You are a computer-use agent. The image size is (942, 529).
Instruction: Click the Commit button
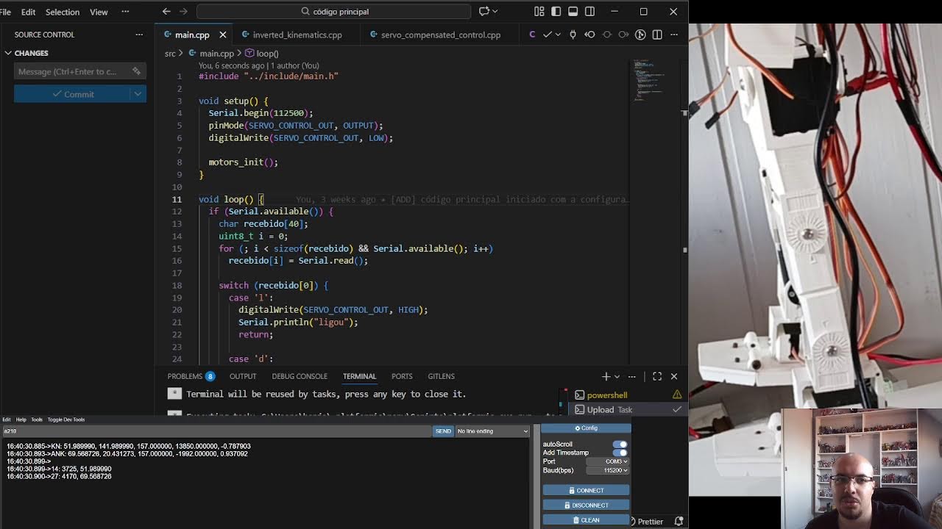[x=72, y=94]
